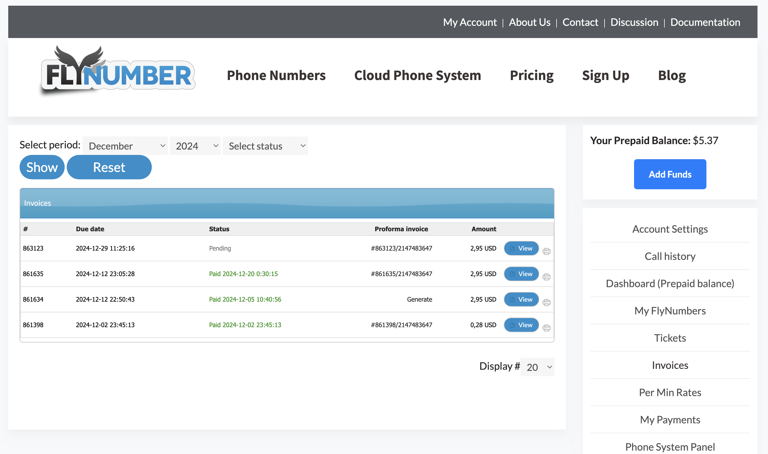Click status Paid 2024-12-05 10:40:56
The height and width of the screenshot is (454, 768).
point(245,299)
